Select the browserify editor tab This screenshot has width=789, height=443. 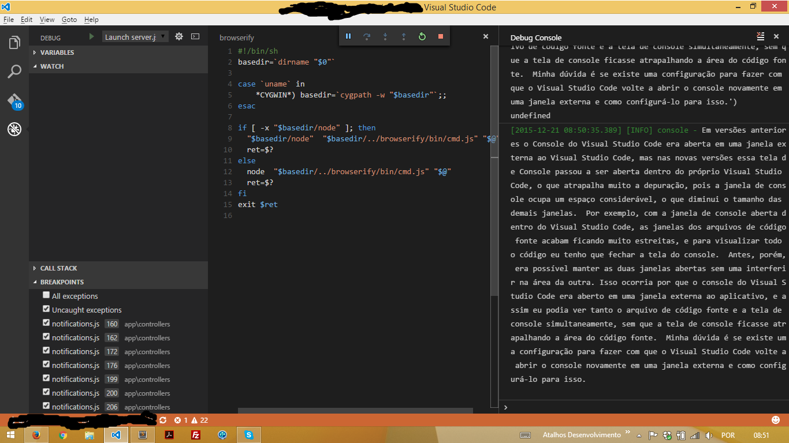[237, 37]
